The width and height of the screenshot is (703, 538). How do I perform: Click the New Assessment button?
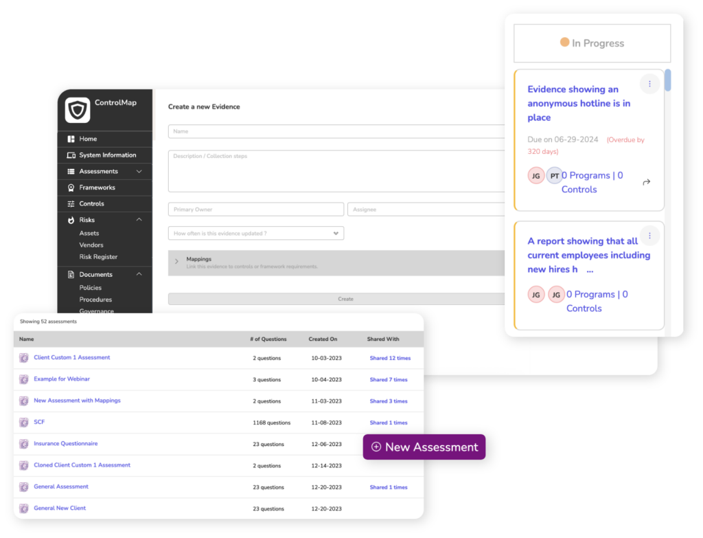click(x=424, y=447)
